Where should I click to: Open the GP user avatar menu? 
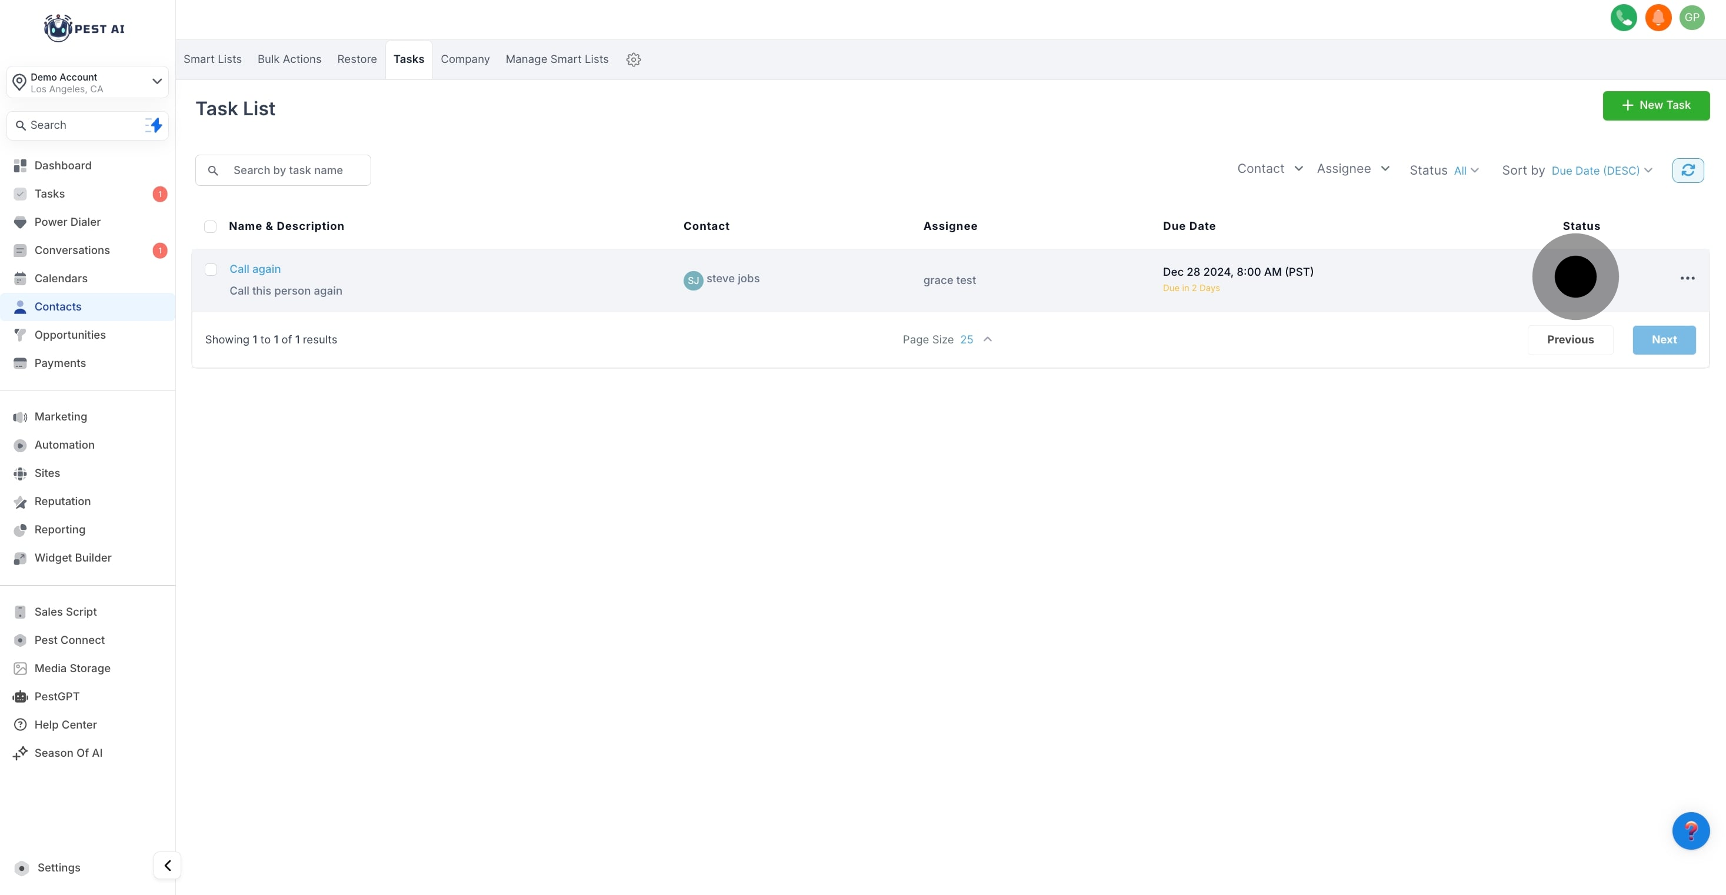1692,18
